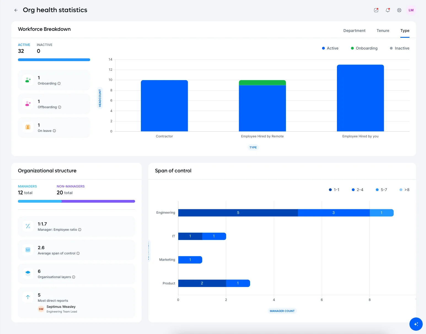Click the active employees progress bar

point(54,60)
